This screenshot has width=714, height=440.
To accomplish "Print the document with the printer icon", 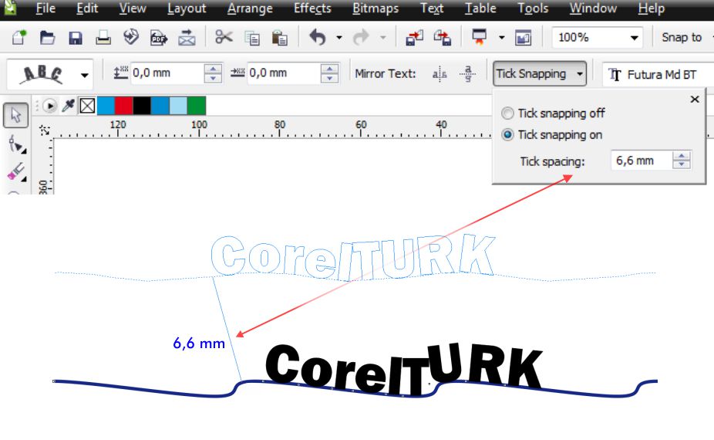I will 103,37.
